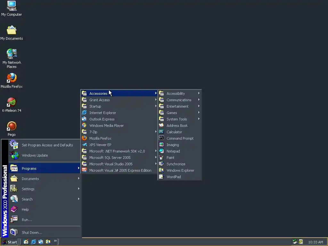Open Microsoft Visual Studio 2005 entry
This screenshot has height=246, width=328.
119,164
